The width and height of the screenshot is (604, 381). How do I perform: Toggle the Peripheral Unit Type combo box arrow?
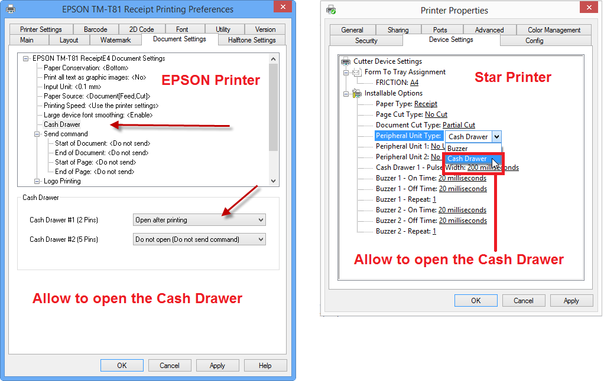pos(496,136)
